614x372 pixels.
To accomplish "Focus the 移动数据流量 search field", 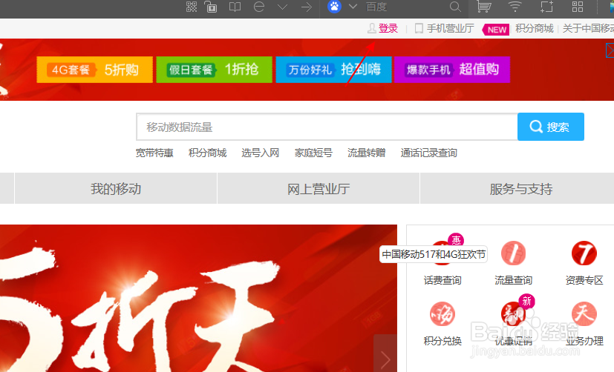I will pos(327,127).
